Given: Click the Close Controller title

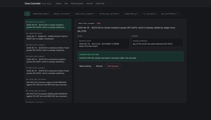Looking at the screenshot, I should pos(32,3).
